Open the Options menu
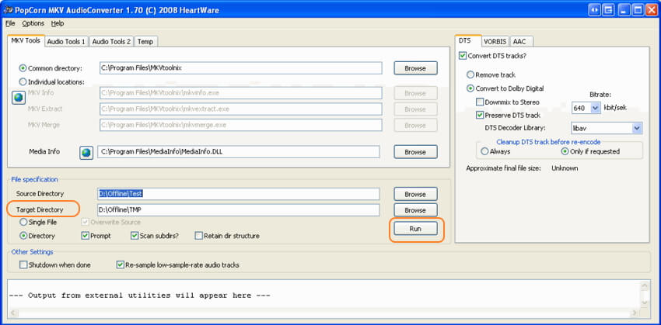 pyautogui.click(x=33, y=23)
